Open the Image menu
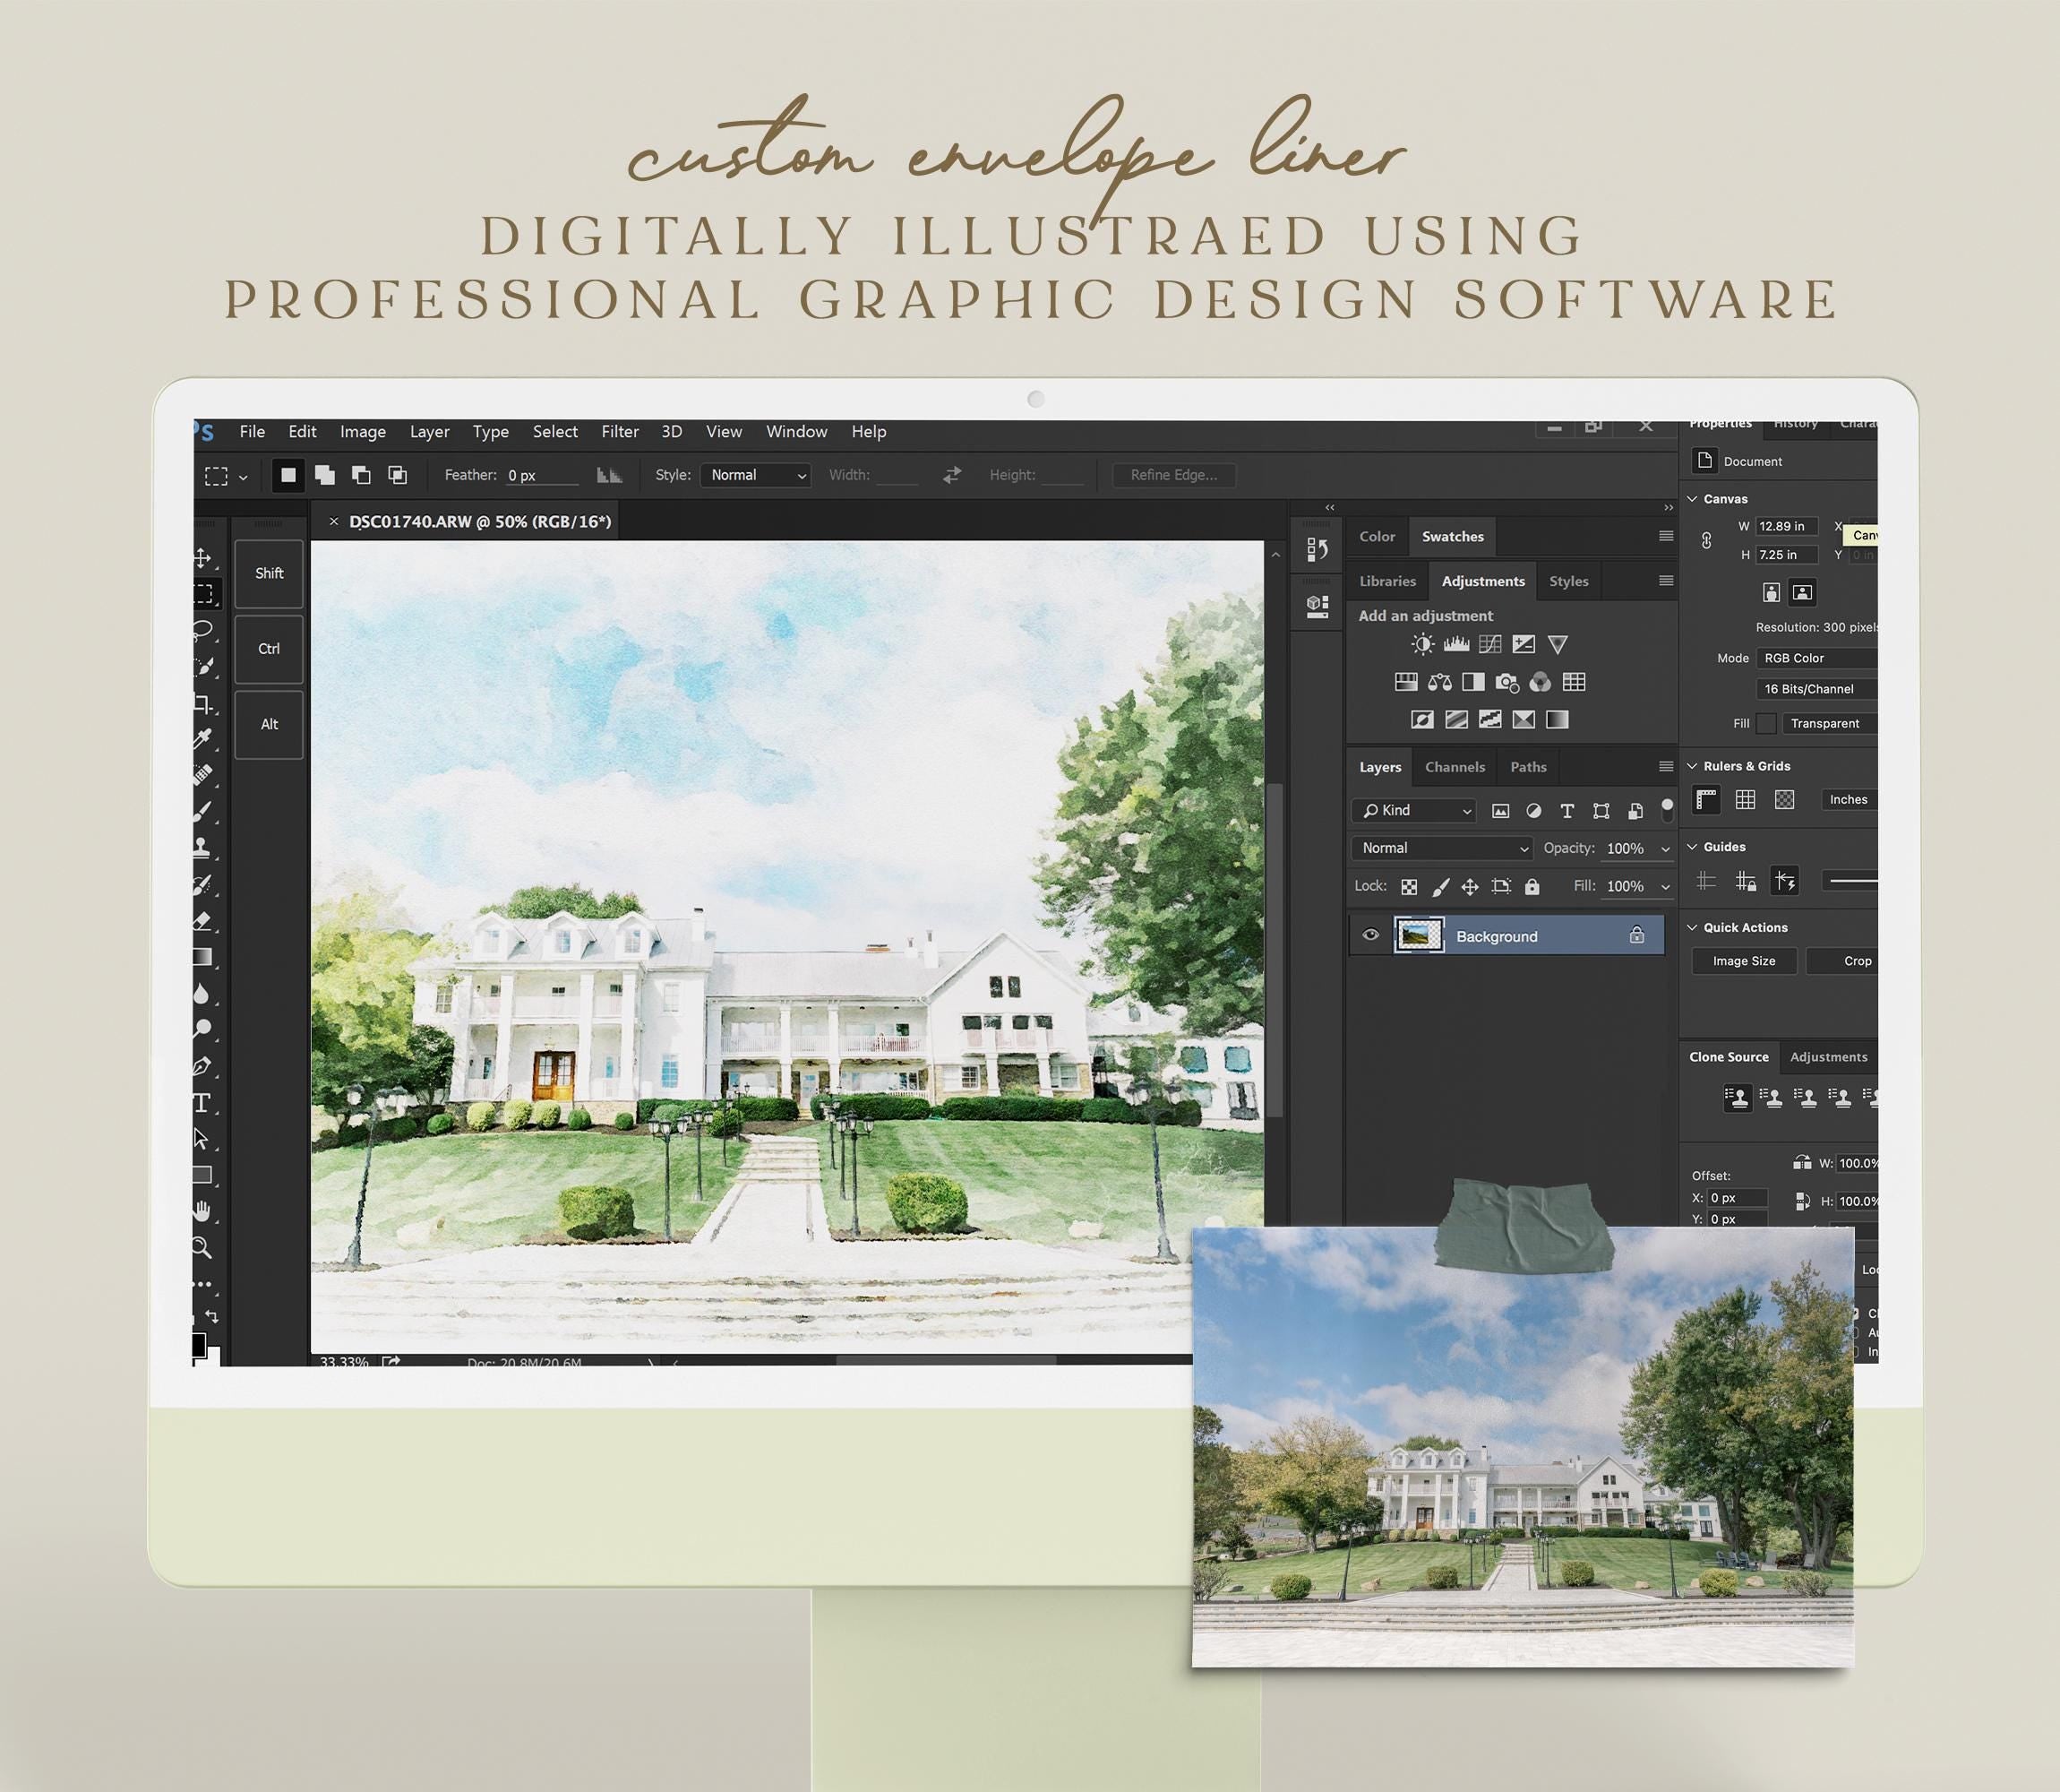2060x1792 pixels. [363, 432]
